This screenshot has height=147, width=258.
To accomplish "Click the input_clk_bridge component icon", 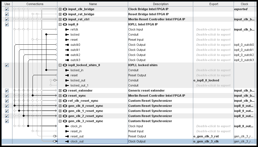I will click(x=65, y=9).
